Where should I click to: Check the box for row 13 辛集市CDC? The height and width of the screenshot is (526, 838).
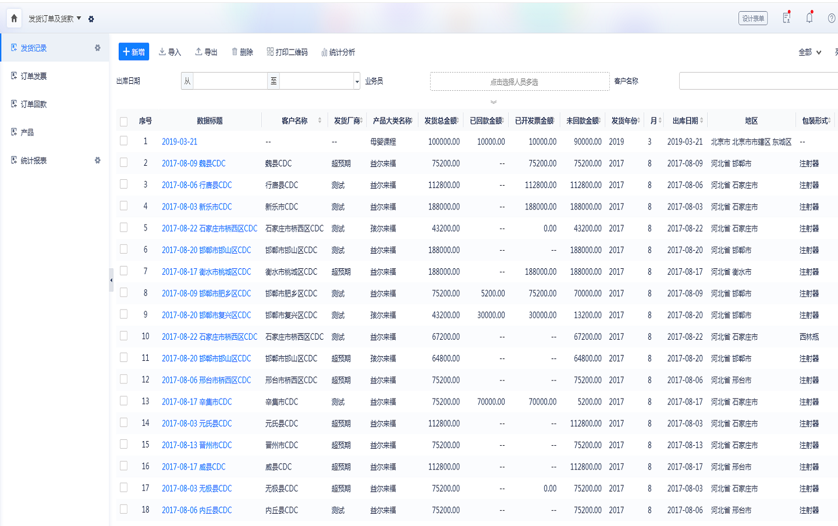click(x=123, y=401)
